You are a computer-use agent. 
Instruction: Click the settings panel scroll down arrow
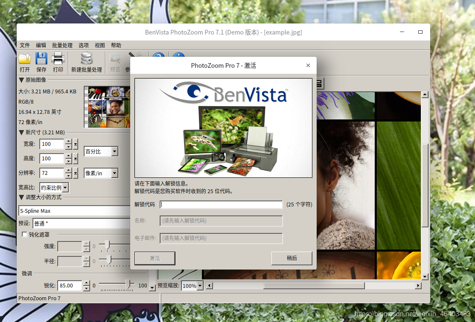[152, 288]
